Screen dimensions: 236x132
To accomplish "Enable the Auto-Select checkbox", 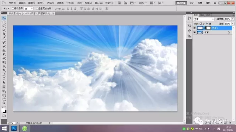I will tap(13, 8).
